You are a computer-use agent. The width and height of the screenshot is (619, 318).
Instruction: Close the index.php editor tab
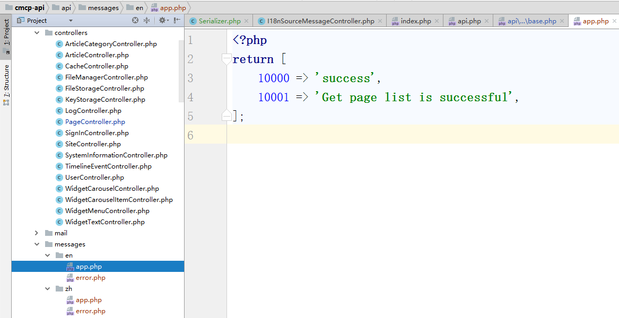coord(437,21)
